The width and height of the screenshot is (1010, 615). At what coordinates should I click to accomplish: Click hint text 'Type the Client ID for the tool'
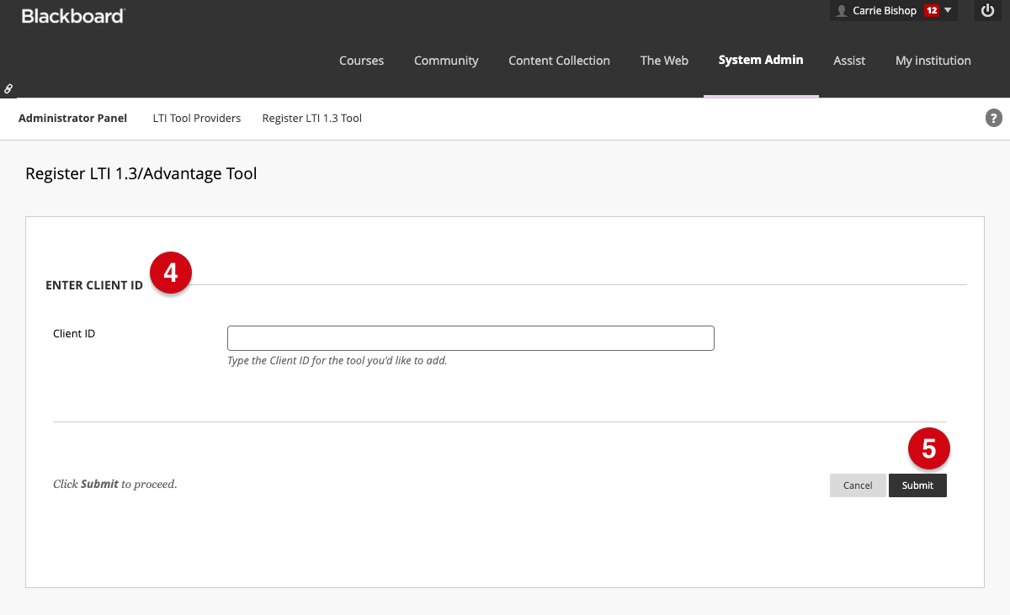coord(338,361)
